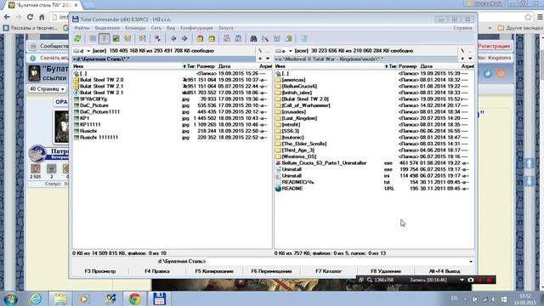The height and width of the screenshot is (306, 544).
Task: Open file Search via binoculars icon
Action: 253,38
